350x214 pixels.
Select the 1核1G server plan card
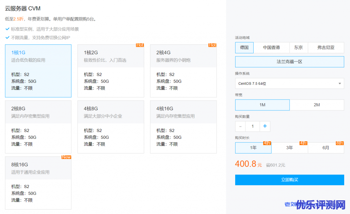click(x=38, y=71)
